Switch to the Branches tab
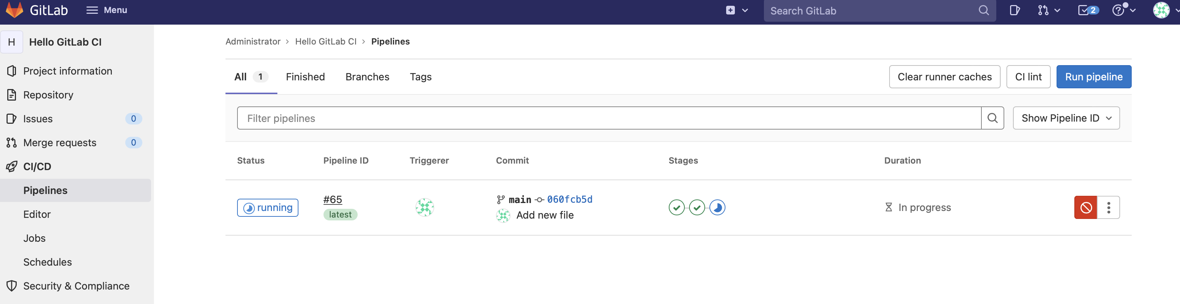This screenshot has width=1180, height=304. click(367, 77)
